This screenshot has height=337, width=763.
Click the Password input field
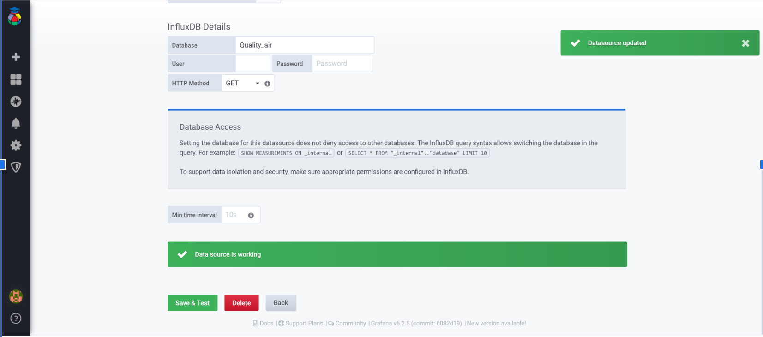(x=342, y=64)
